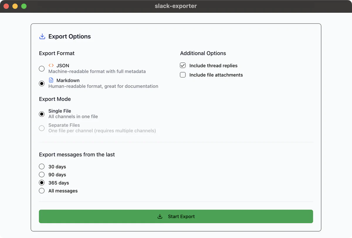Click the Export messages from the last heading
Image resolution: width=352 pixels, height=238 pixels.
pyautogui.click(x=77, y=154)
